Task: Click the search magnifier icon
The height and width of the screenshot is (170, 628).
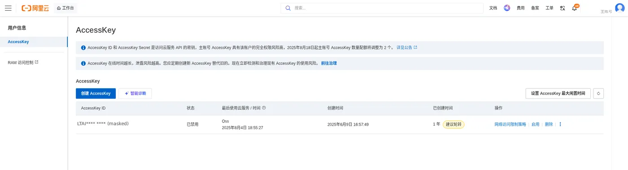Action: [288, 8]
